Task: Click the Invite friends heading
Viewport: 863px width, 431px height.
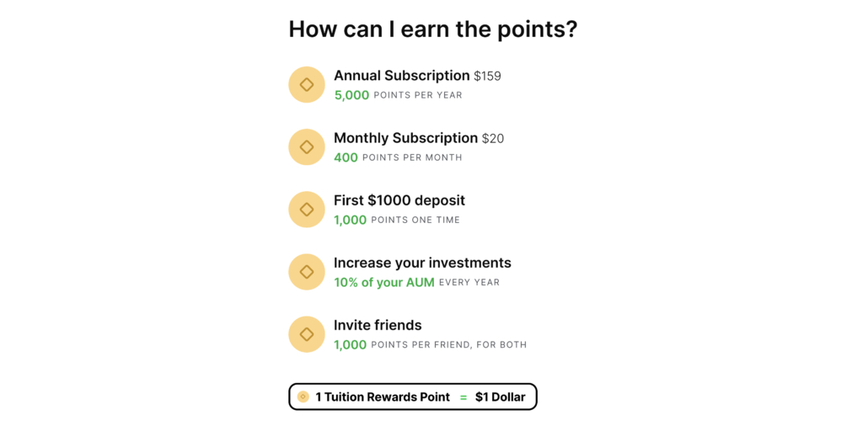Action: (x=378, y=325)
